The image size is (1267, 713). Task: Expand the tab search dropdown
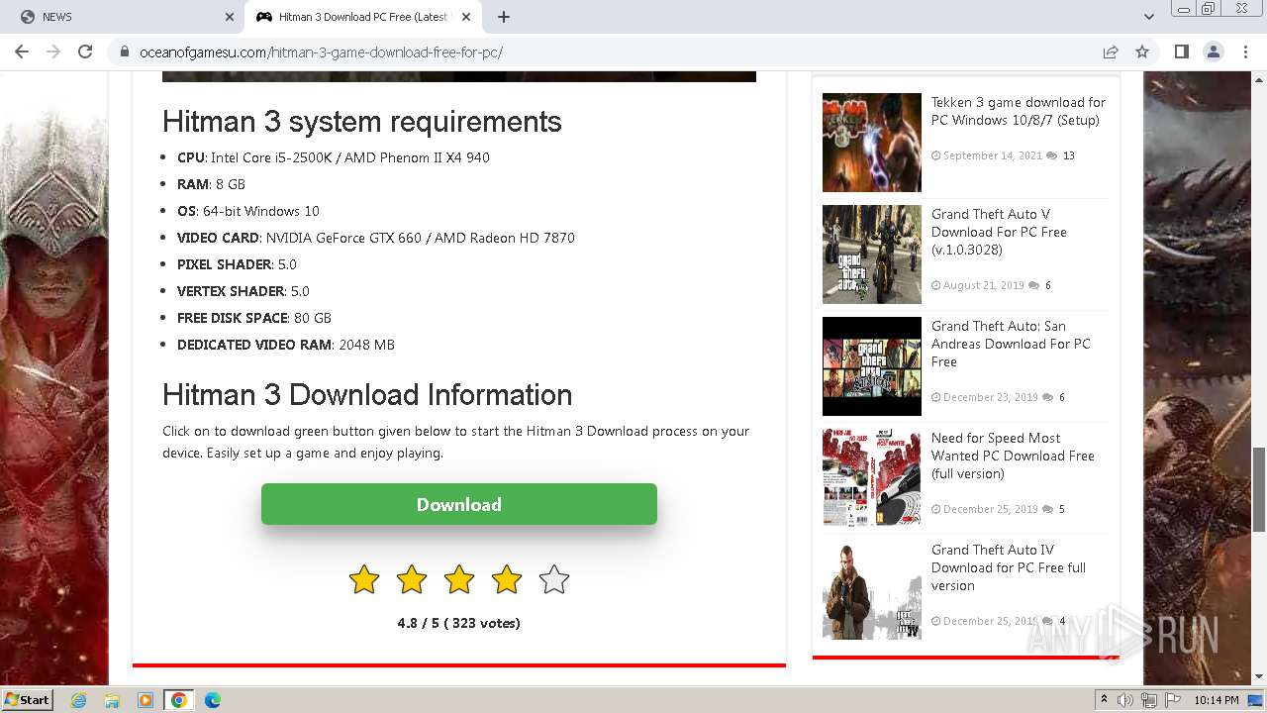(1148, 17)
